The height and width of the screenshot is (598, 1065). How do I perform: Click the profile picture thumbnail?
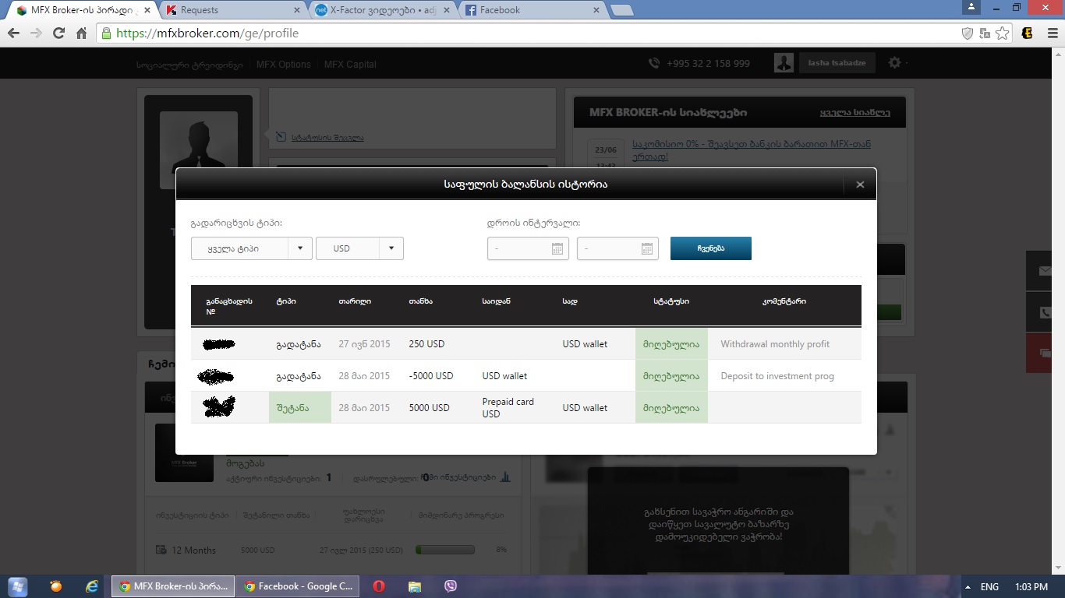tap(199, 150)
